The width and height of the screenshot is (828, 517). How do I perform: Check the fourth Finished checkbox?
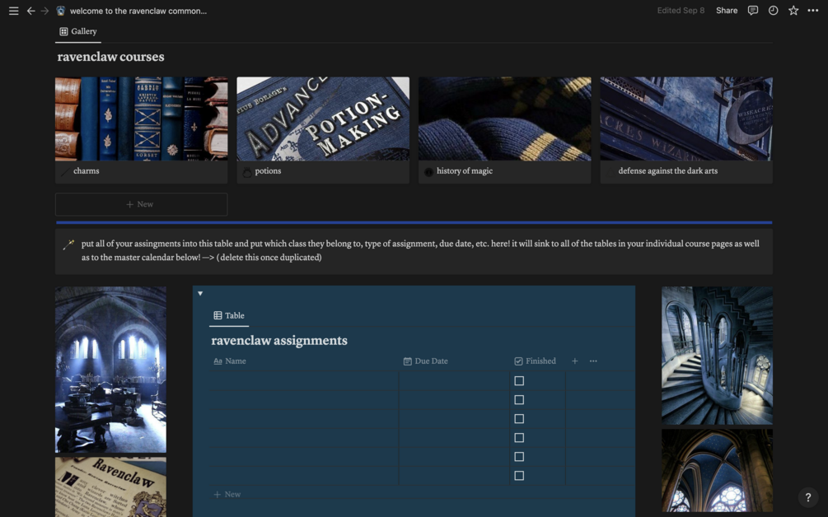(x=519, y=438)
